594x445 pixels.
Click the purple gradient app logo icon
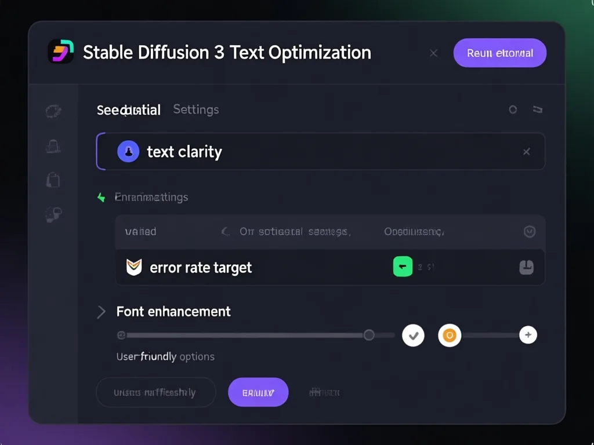coord(60,52)
